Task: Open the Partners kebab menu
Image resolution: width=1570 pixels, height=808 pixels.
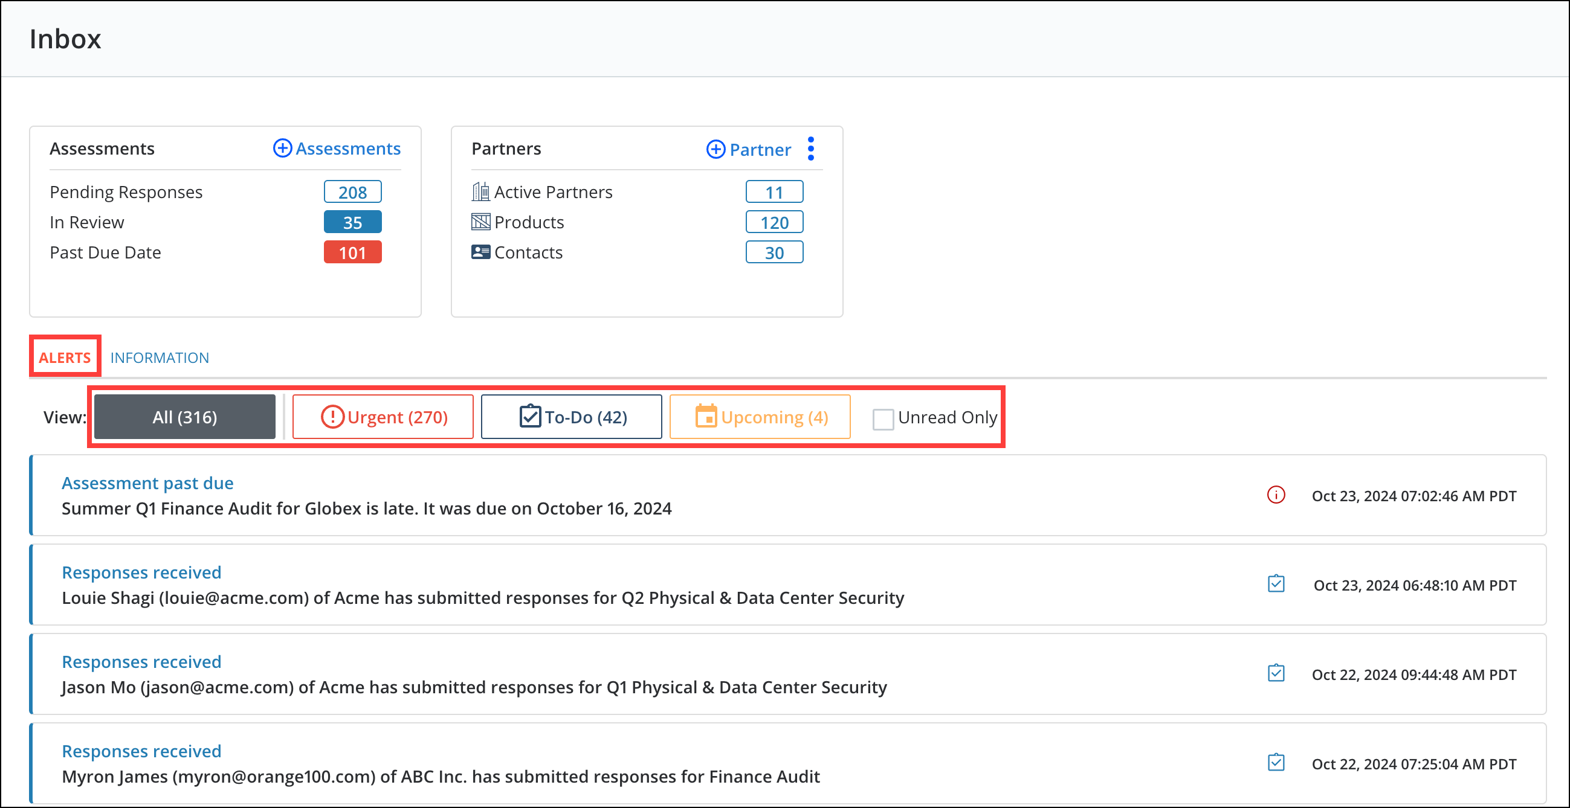Action: 810,149
